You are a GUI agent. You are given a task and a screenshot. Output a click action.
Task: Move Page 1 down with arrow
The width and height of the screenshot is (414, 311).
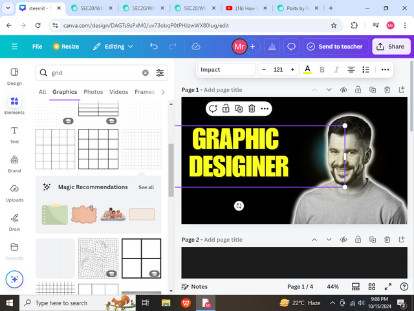(329, 89)
